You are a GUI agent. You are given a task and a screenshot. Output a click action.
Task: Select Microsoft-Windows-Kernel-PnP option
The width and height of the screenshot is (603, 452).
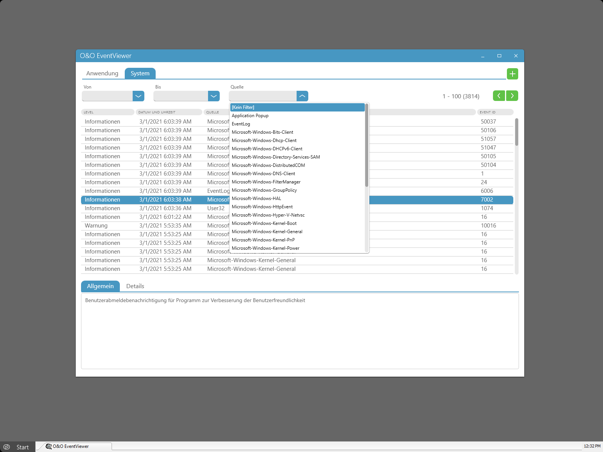(297, 240)
